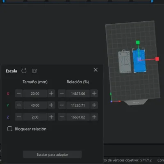Increase X size with the plus button
The image size is (164, 164).
point(51,93)
